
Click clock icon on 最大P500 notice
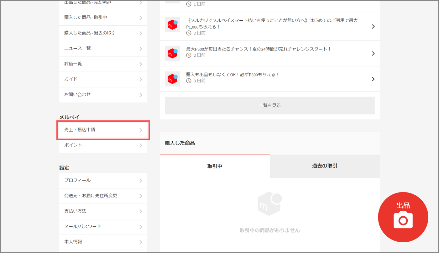(189, 55)
